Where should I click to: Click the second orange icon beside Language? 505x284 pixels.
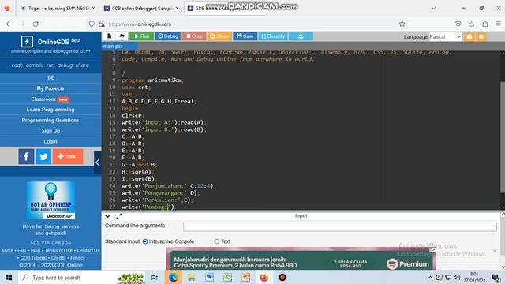click(481, 37)
